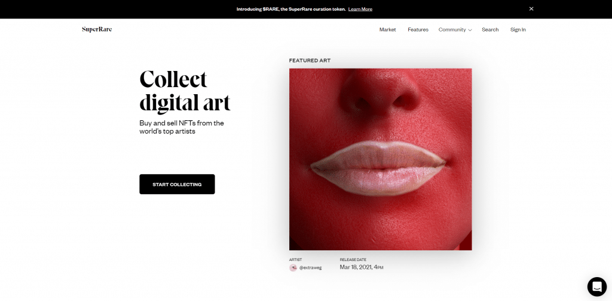612x301 pixels.
Task: Dismiss the $RARE announcement banner
Action: (531, 9)
